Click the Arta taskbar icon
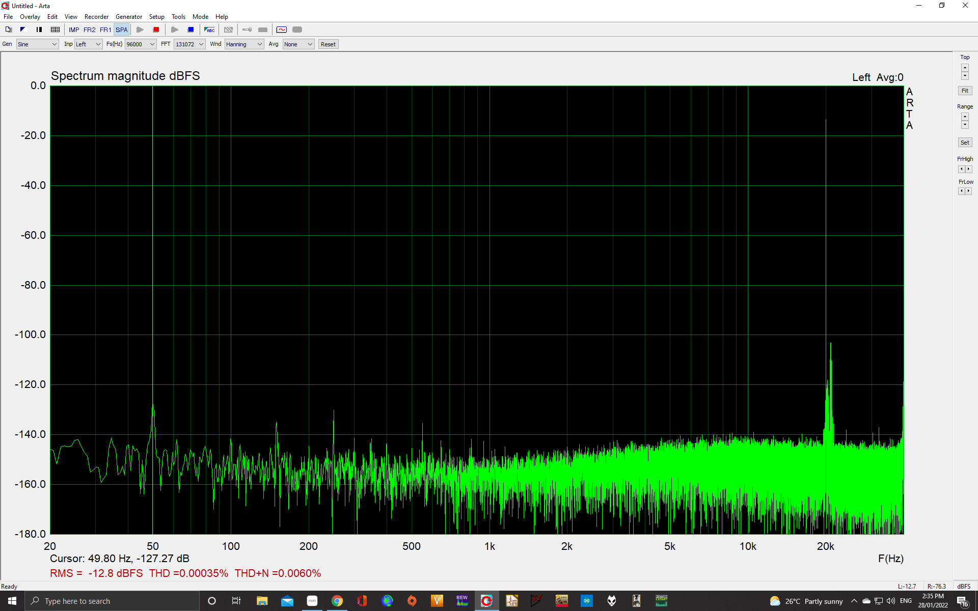 click(x=487, y=601)
